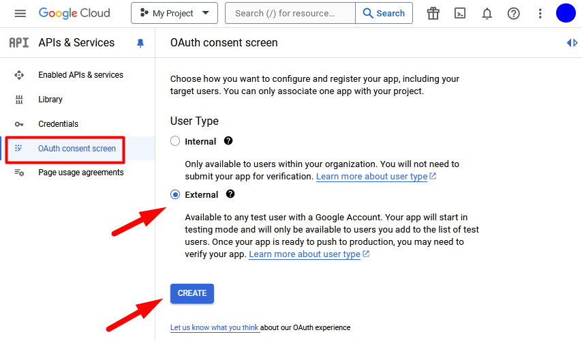Click the CREATE button
The image size is (582, 341).
(192, 293)
